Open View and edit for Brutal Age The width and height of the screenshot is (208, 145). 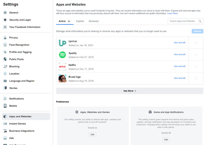179,78
